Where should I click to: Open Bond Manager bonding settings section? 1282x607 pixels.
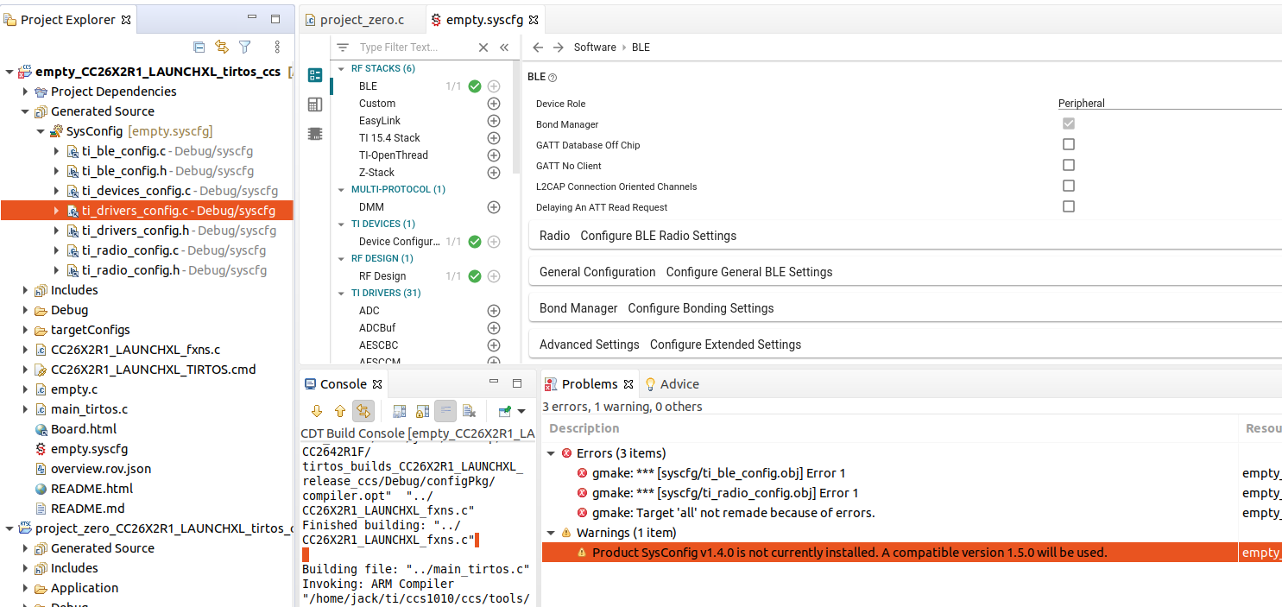point(656,308)
